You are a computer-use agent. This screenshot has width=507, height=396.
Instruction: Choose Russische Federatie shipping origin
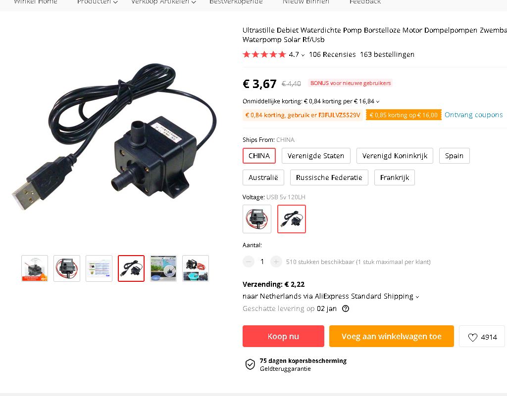329,177
